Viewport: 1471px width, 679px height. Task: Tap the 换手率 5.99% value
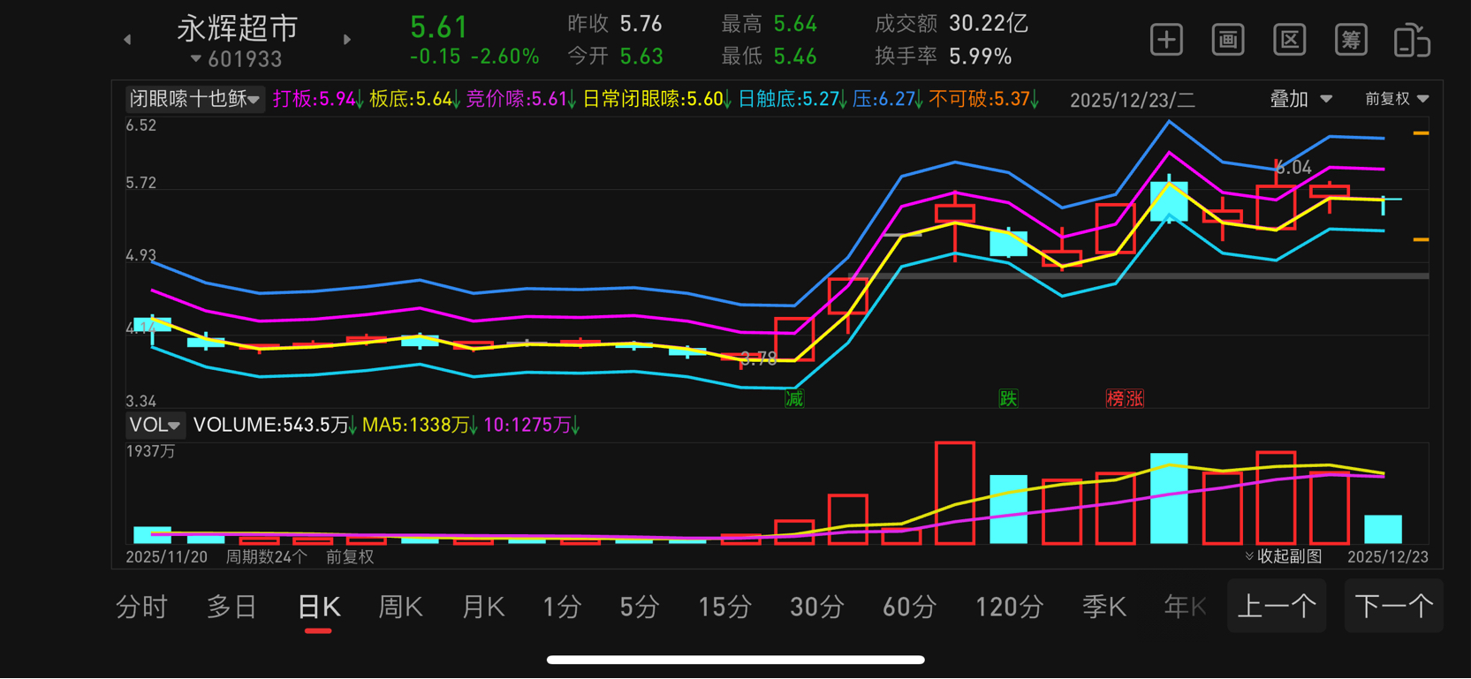click(x=981, y=57)
